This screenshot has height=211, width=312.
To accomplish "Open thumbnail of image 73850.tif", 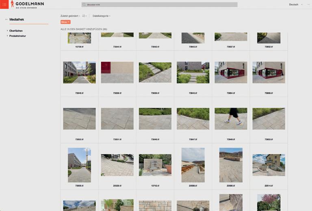I will pos(79,118).
